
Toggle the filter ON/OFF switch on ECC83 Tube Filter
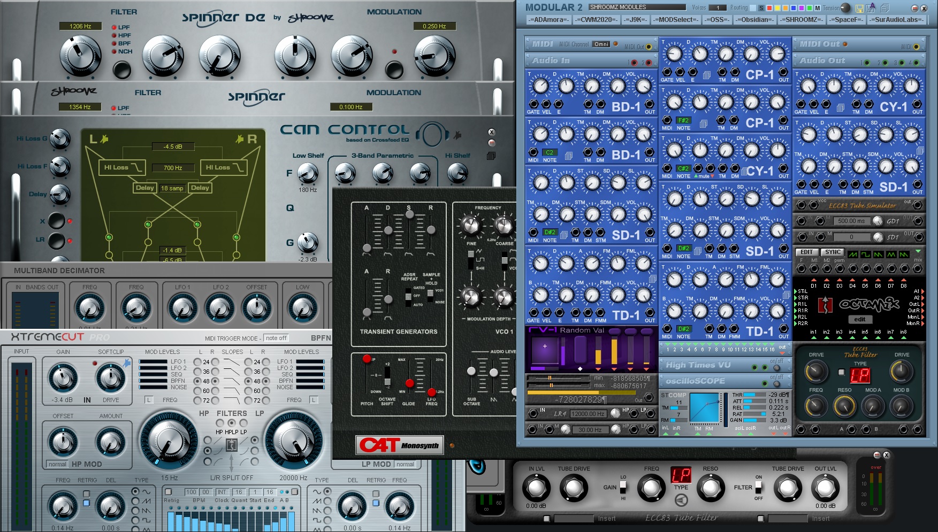758,487
